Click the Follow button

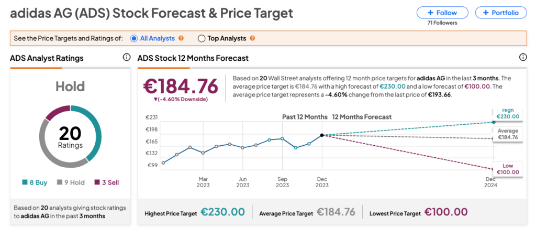(442, 13)
